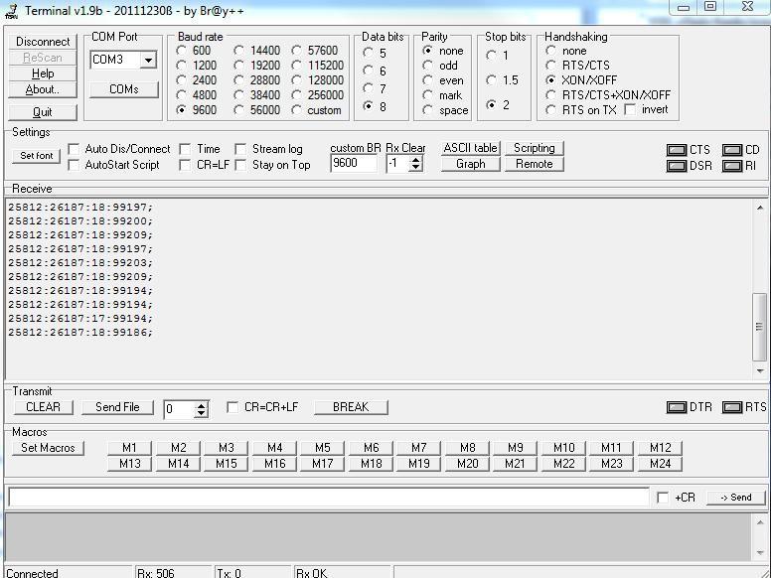This screenshot has height=578, width=771.
Task: Focus the transmit text input field
Action: click(329, 497)
